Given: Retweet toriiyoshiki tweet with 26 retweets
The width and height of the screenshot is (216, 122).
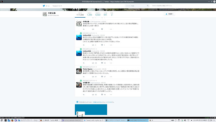Looking at the screenshot, I should click(x=93, y=63).
